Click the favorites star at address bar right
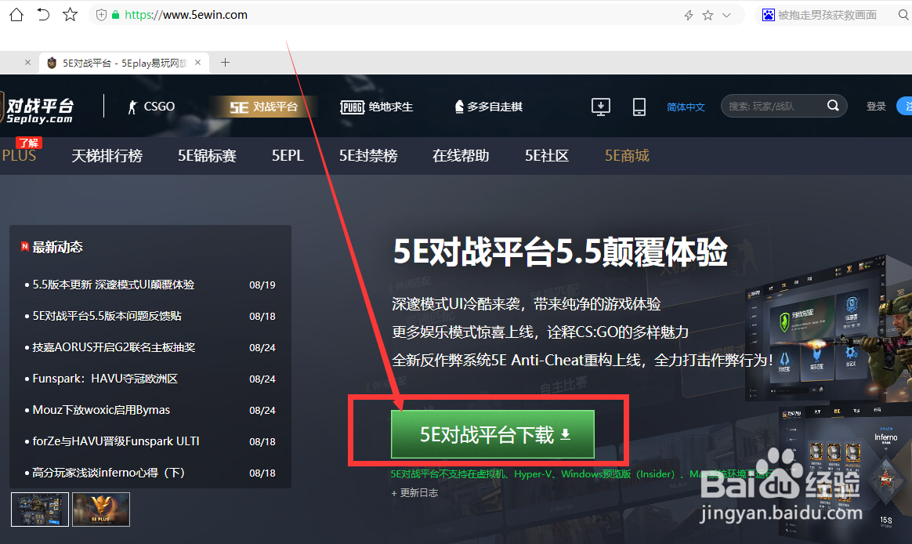 coord(708,15)
